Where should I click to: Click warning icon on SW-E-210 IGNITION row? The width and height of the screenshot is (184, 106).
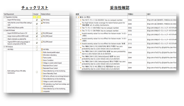(81, 48)
